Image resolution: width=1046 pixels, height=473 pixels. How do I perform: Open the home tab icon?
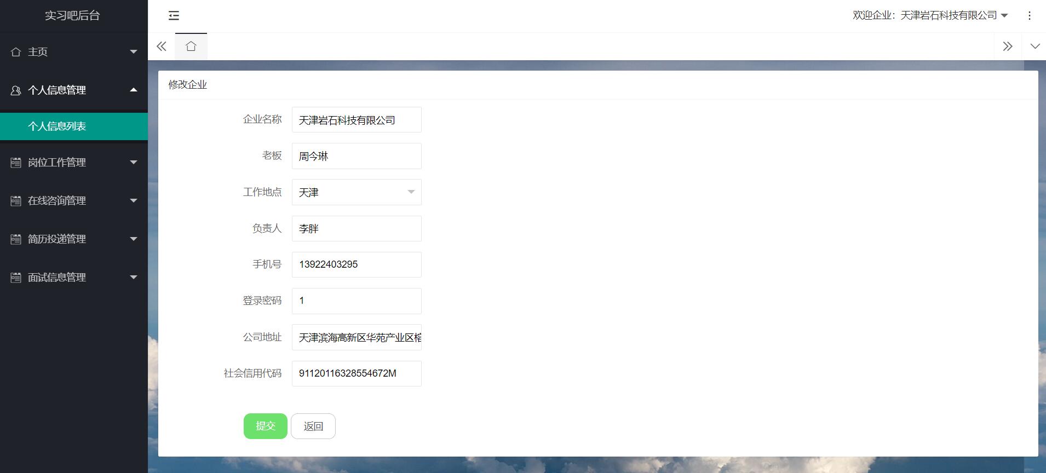click(191, 47)
